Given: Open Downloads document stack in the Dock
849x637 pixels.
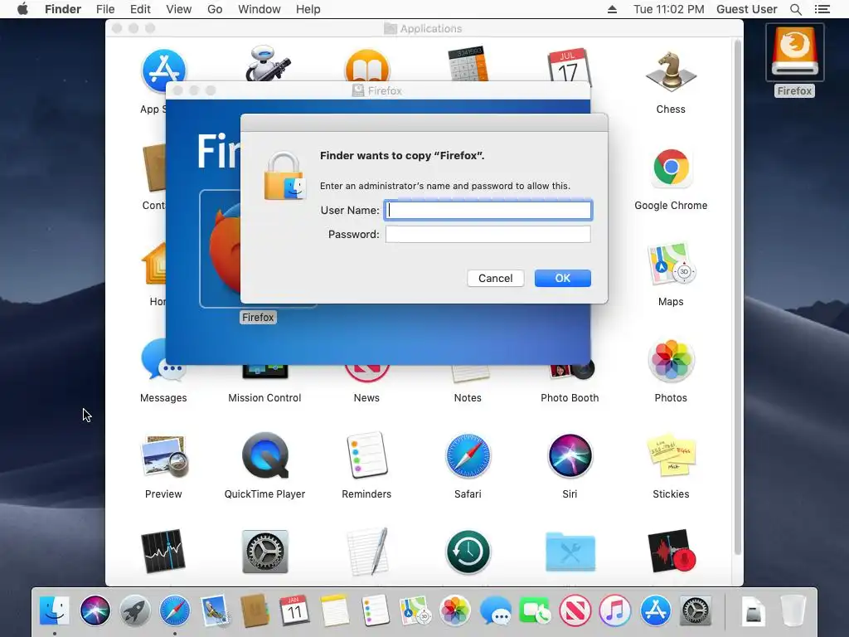Looking at the screenshot, I should (x=753, y=612).
